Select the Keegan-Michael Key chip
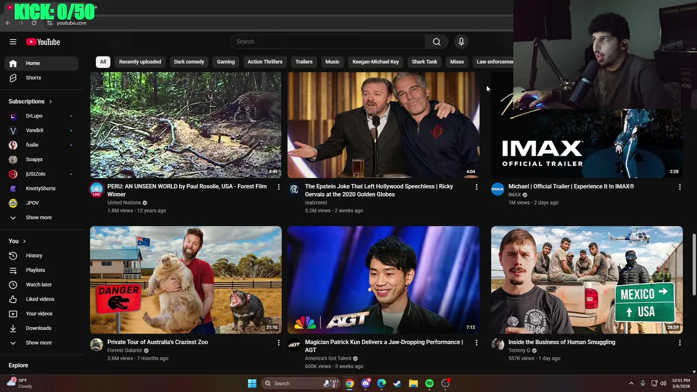697x392 pixels. point(376,62)
